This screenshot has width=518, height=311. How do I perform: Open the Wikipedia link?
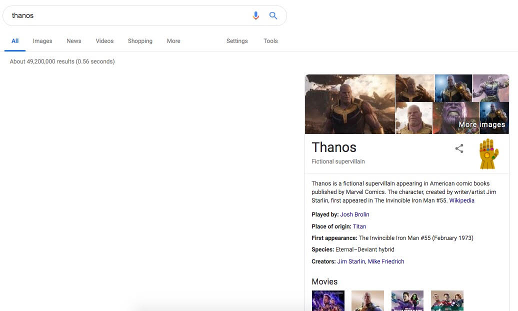click(461, 200)
